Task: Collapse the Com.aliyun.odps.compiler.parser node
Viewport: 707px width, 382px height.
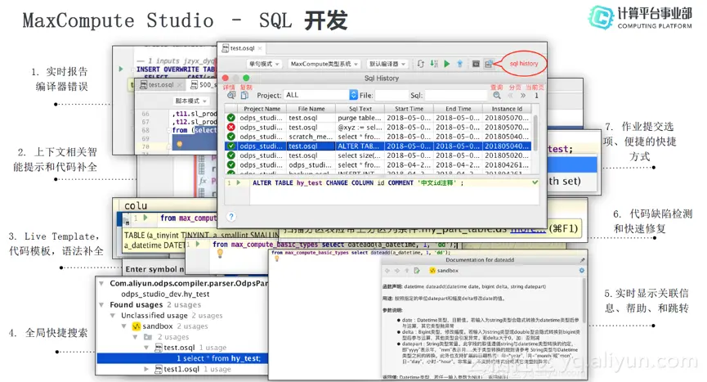Action: tap(102, 283)
